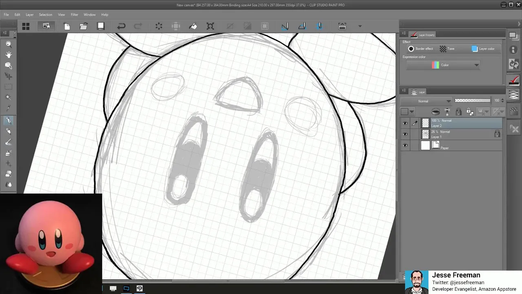Open the Selection menu

[x=45, y=15]
